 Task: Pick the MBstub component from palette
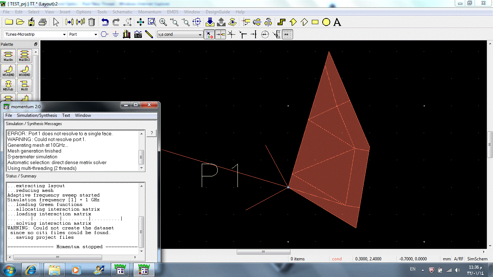pyautogui.click(x=8, y=85)
